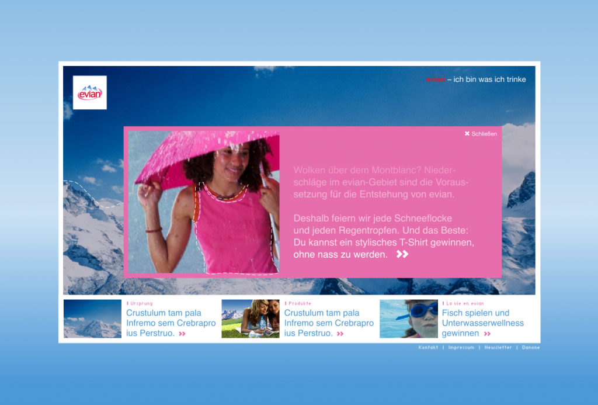Click the evian logo
The image size is (598, 405).
pyautogui.click(x=89, y=92)
